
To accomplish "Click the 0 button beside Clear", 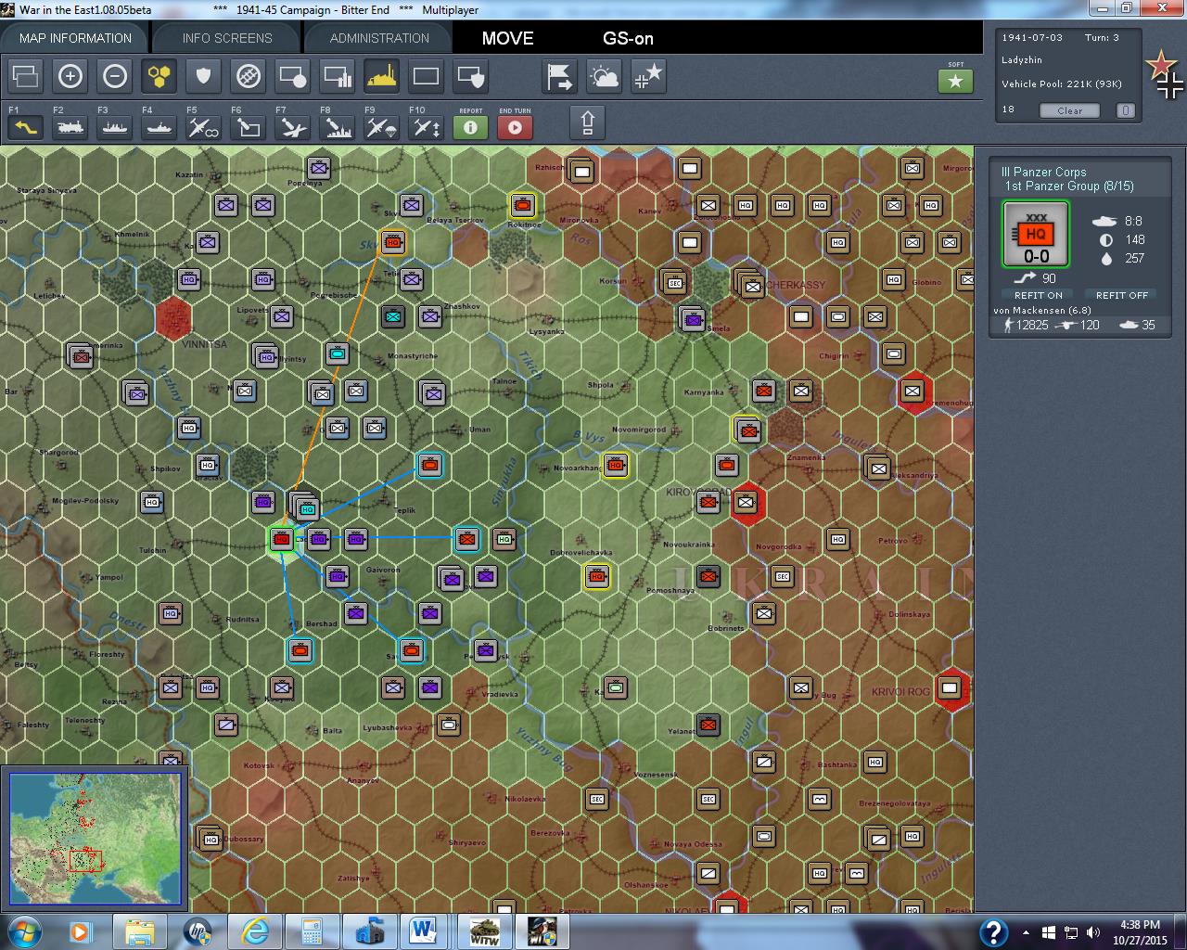I will coord(1125,110).
